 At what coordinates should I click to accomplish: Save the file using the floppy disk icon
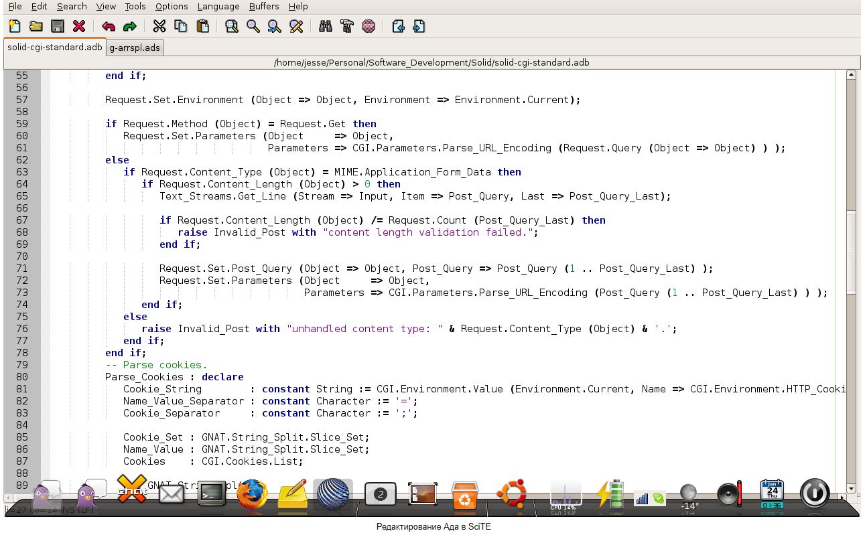pos(58,26)
